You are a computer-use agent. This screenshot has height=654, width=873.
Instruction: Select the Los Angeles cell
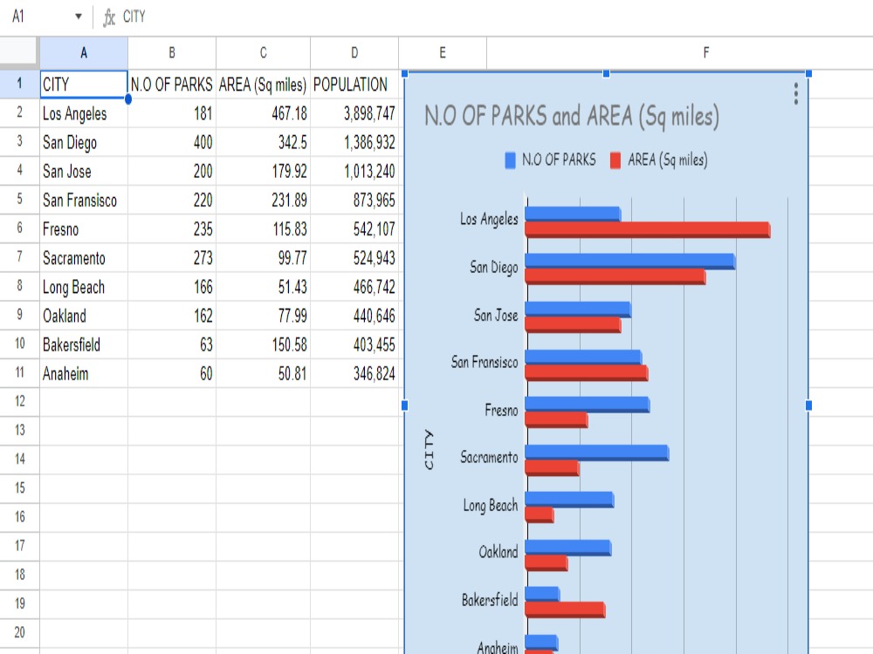pyautogui.click(x=84, y=113)
